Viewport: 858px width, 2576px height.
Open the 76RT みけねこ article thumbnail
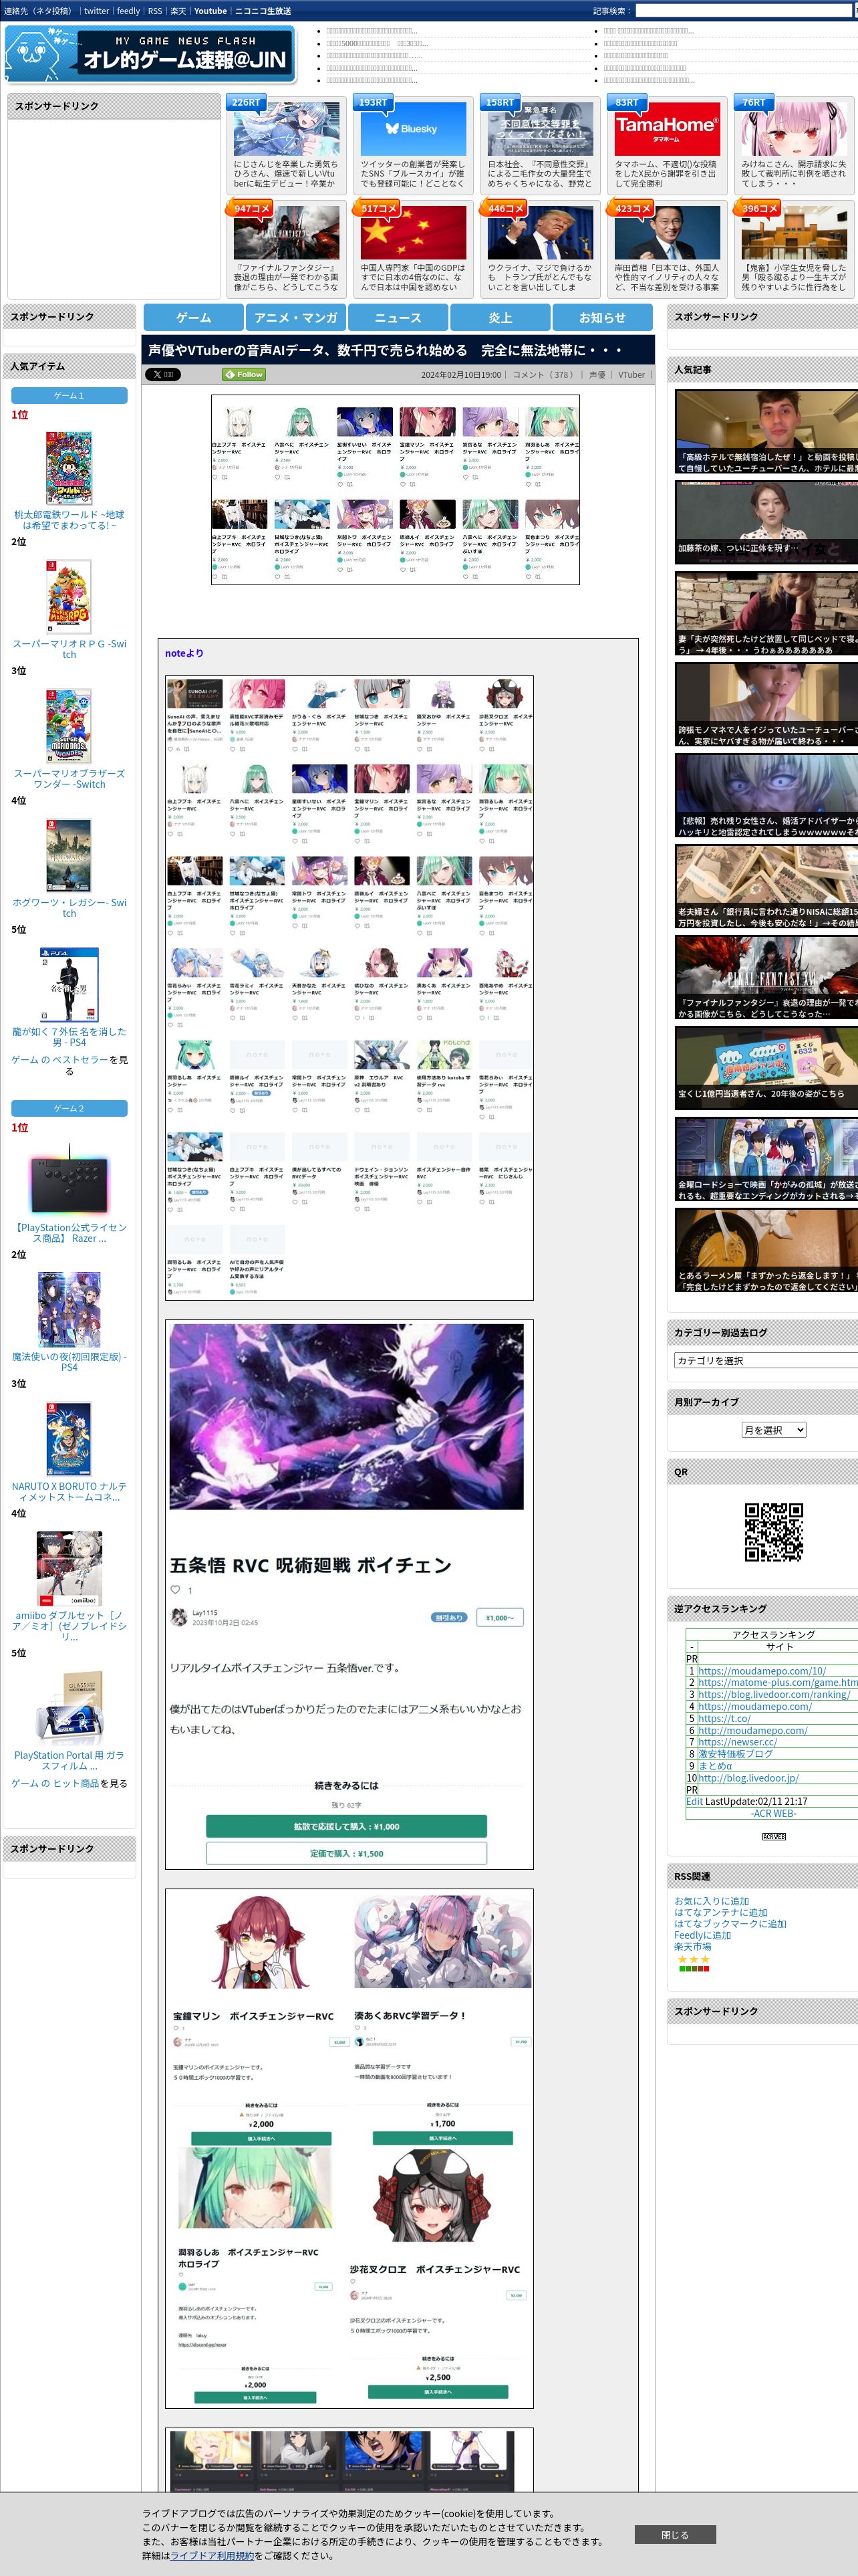pyautogui.click(x=793, y=129)
